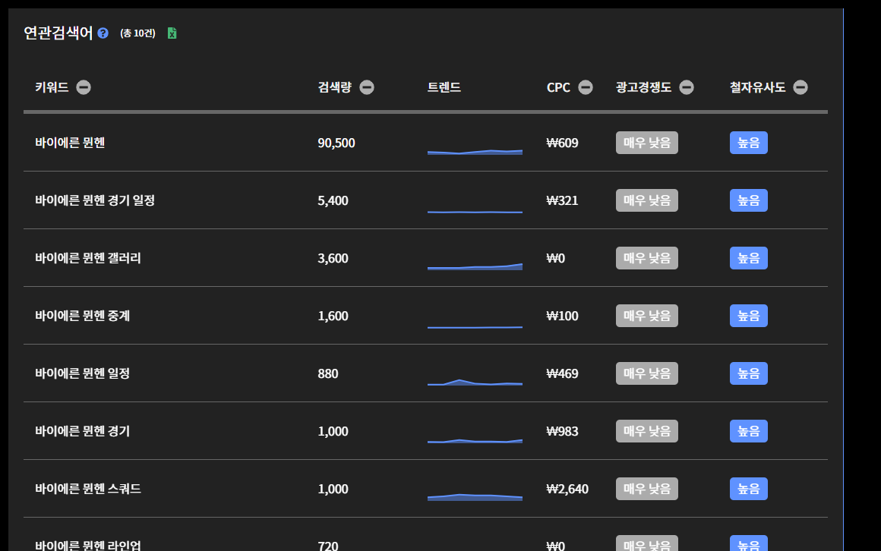
Task: Open the keyword 바이에른 뮌헨
Action: click(70, 143)
